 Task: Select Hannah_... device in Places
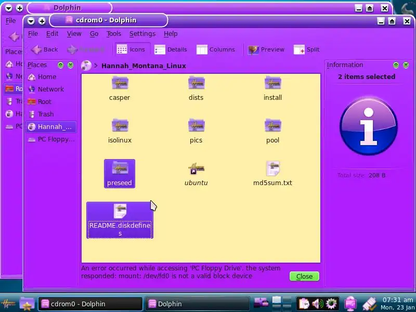(51, 126)
